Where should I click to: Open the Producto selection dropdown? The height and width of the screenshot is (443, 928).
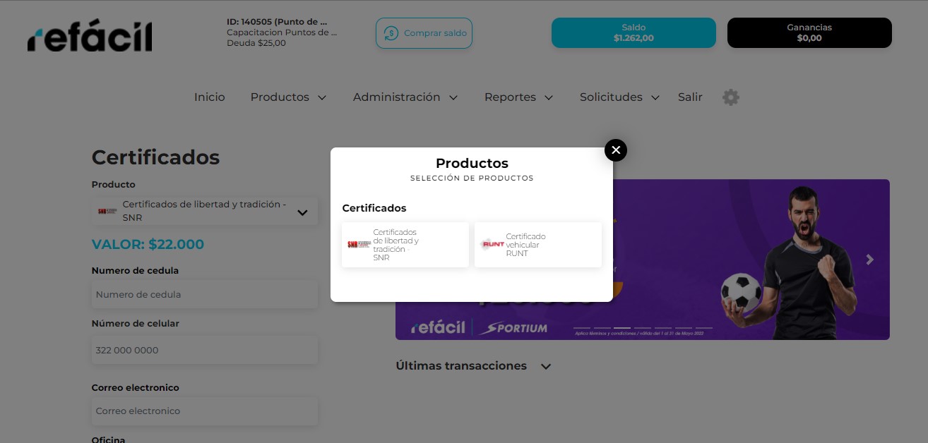pos(205,211)
